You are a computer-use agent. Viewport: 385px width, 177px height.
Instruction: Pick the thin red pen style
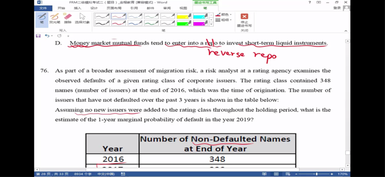pos(119,17)
